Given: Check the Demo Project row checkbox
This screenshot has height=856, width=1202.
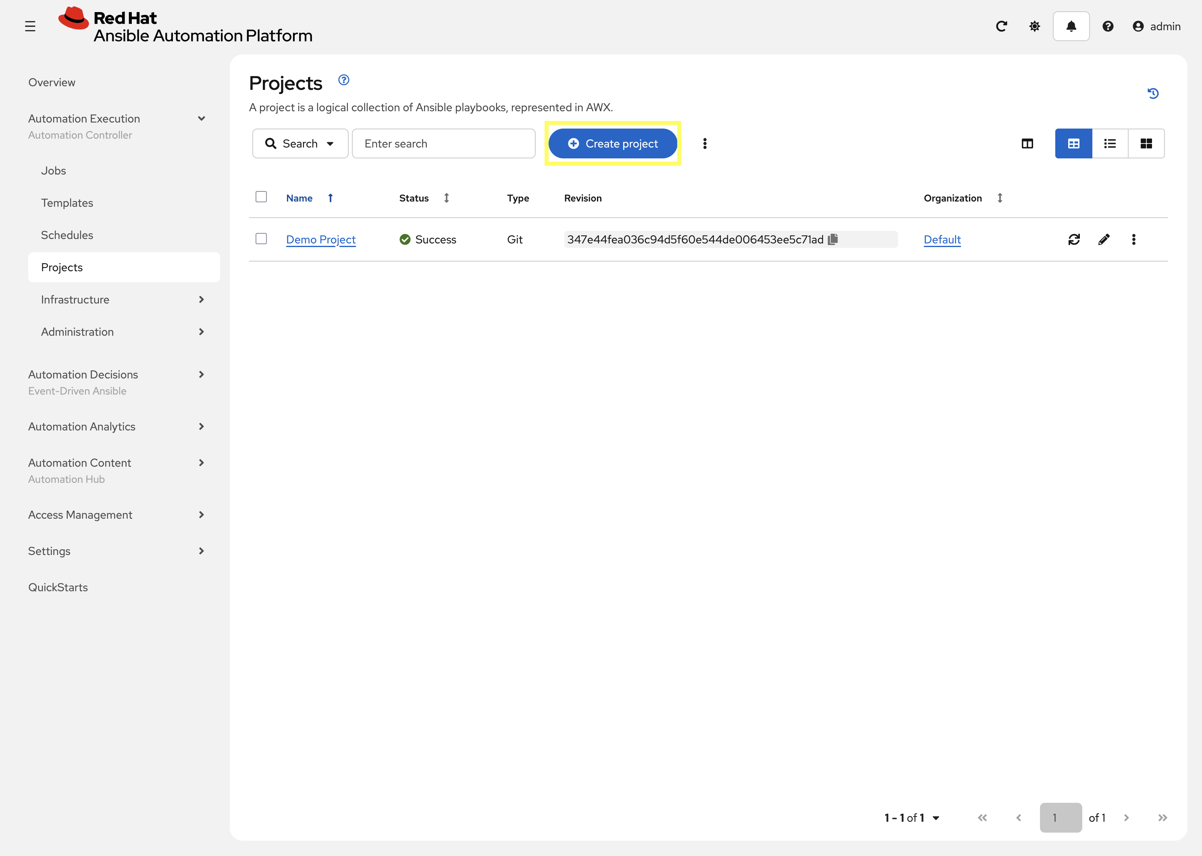Looking at the screenshot, I should 261,239.
